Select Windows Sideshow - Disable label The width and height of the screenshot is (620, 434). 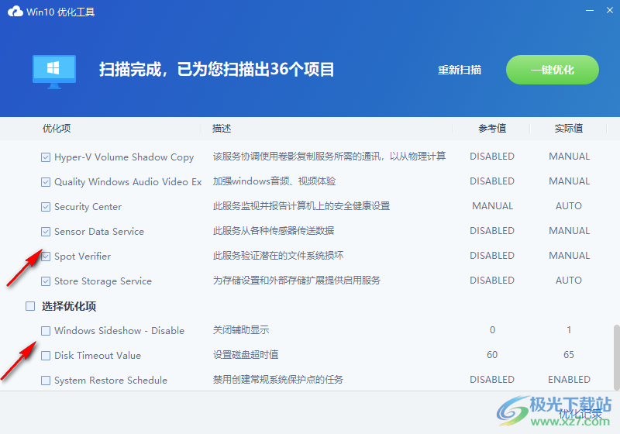click(x=119, y=330)
